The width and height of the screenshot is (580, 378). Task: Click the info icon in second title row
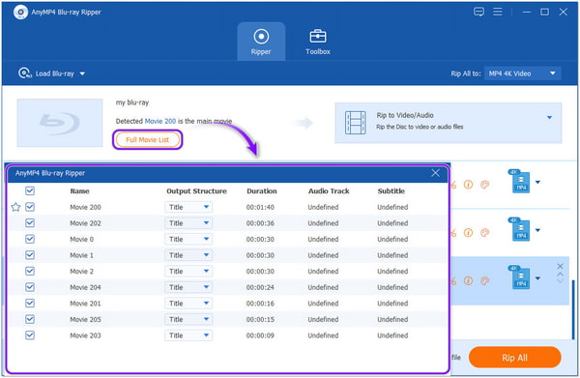pos(468,233)
